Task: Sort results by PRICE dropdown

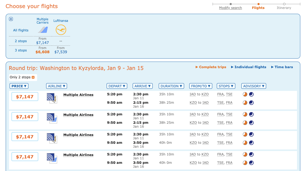Action: (x=19, y=86)
